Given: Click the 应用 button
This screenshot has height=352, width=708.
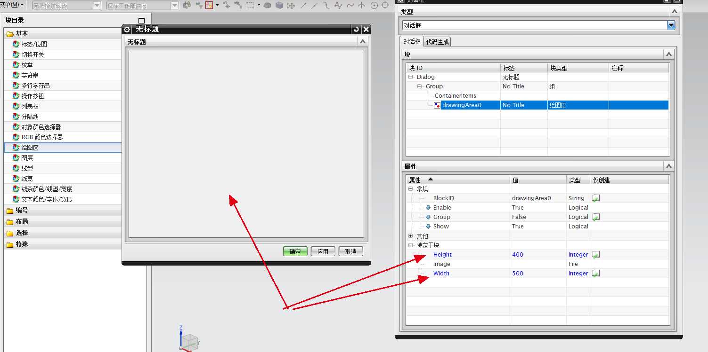Looking at the screenshot, I should [x=323, y=251].
